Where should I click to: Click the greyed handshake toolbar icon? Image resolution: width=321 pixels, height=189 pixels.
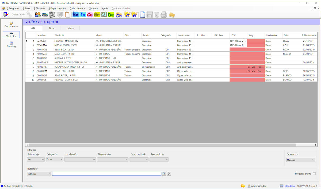click(x=60, y=15)
